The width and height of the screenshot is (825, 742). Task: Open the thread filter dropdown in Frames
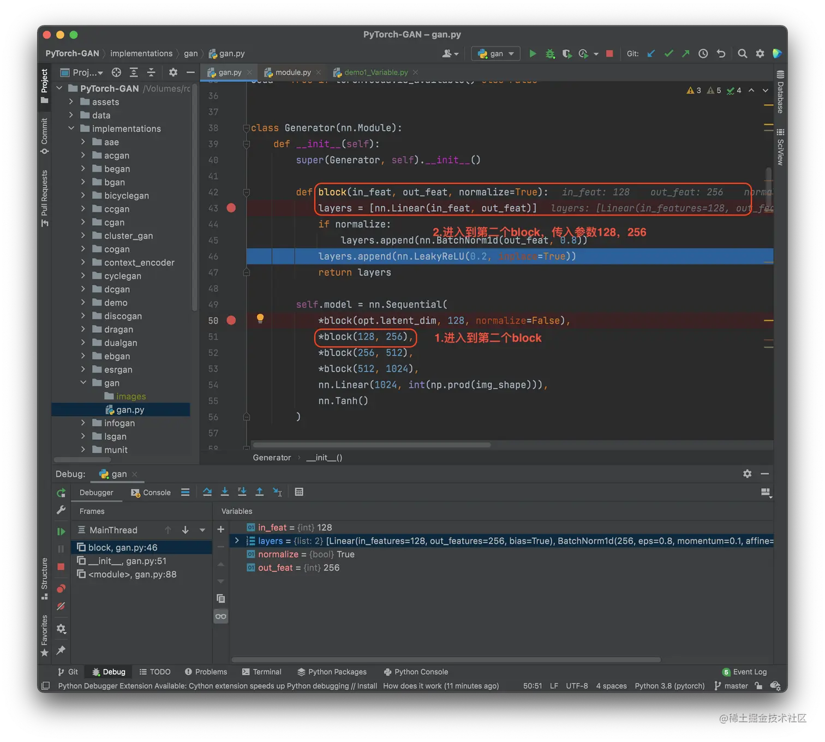[202, 530]
